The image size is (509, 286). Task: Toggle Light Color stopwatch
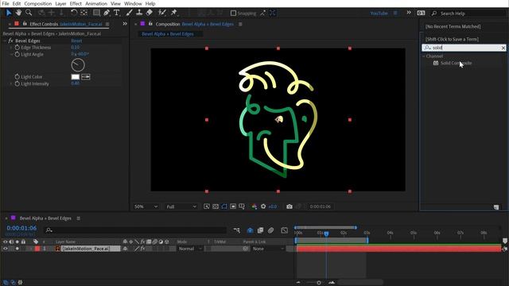click(17, 77)
